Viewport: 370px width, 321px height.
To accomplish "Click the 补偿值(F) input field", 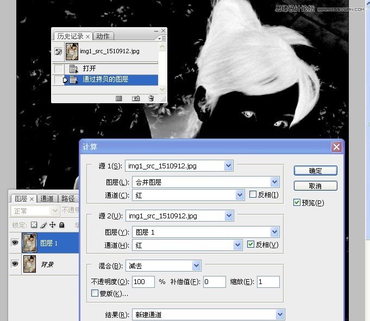I will (215, 282).
